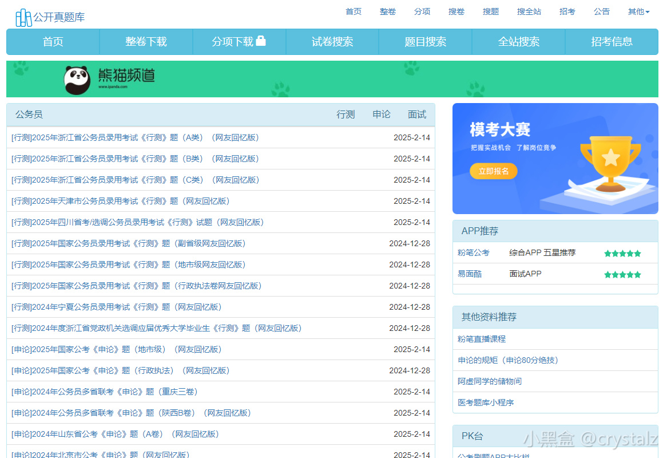Click 全站搜索 in the navigation bar
The height and width of the screenshot is (458, 667).
click(518, 41)
